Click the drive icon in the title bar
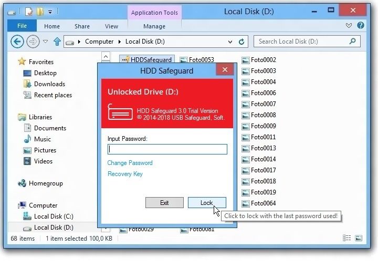Image resolution: width=378 pixels, height=268 pixels. 12,12
